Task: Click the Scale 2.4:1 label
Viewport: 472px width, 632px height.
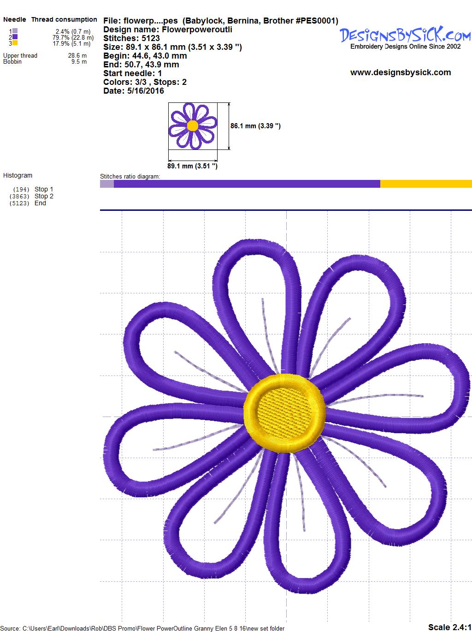Action: 449,627
